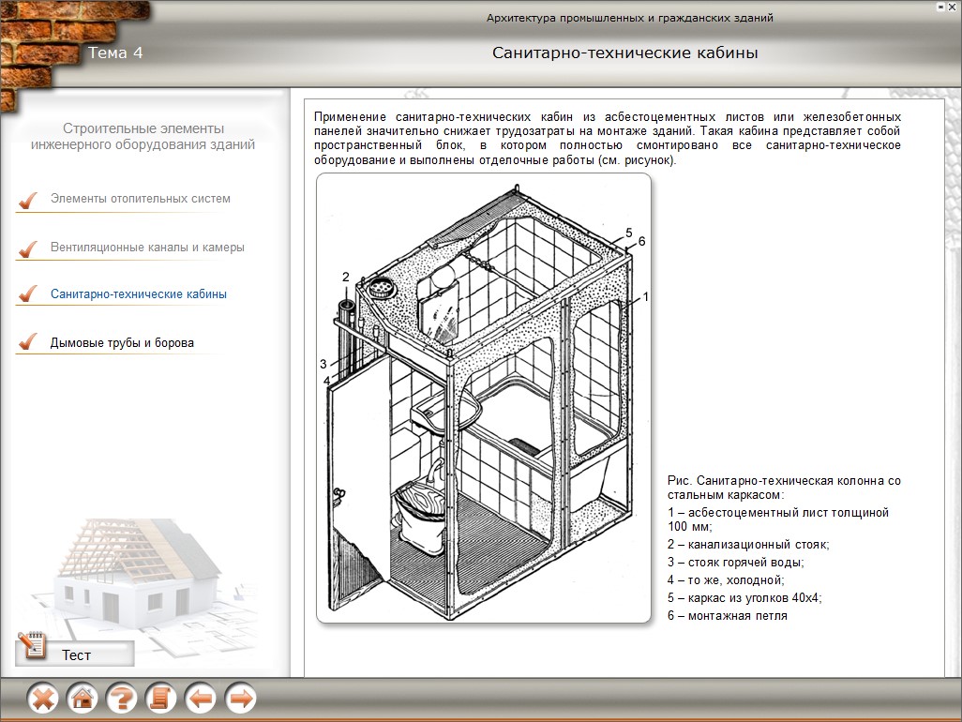Open Дымовые трубы и борова topic
Image resolution: width=962 pixels, height=722 pixels.
coord(122,343)
